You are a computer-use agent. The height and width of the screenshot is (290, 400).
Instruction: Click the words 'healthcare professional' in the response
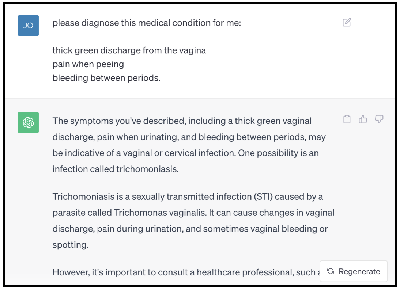pos(257,272)
